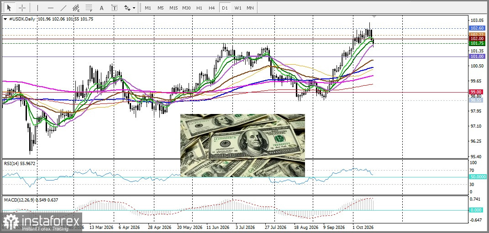
Task: Choose the Text tool marked A
Action: point(101,8)
